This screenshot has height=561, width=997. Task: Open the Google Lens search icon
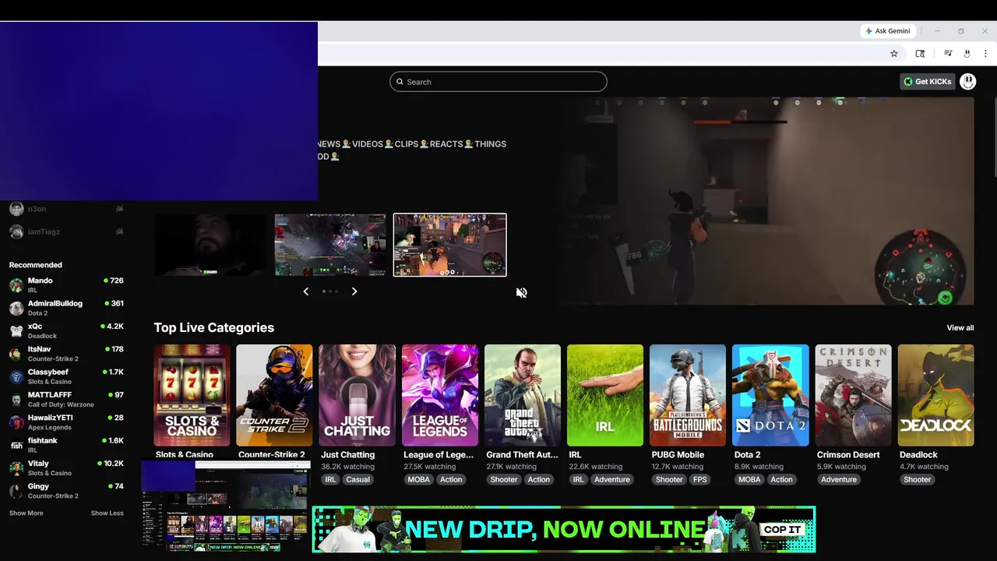(x=920, y=54)
